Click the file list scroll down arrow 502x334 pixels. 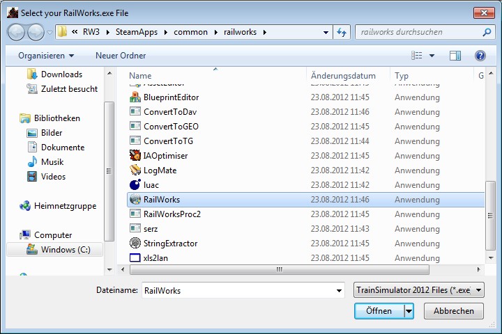tap(490, 257)
